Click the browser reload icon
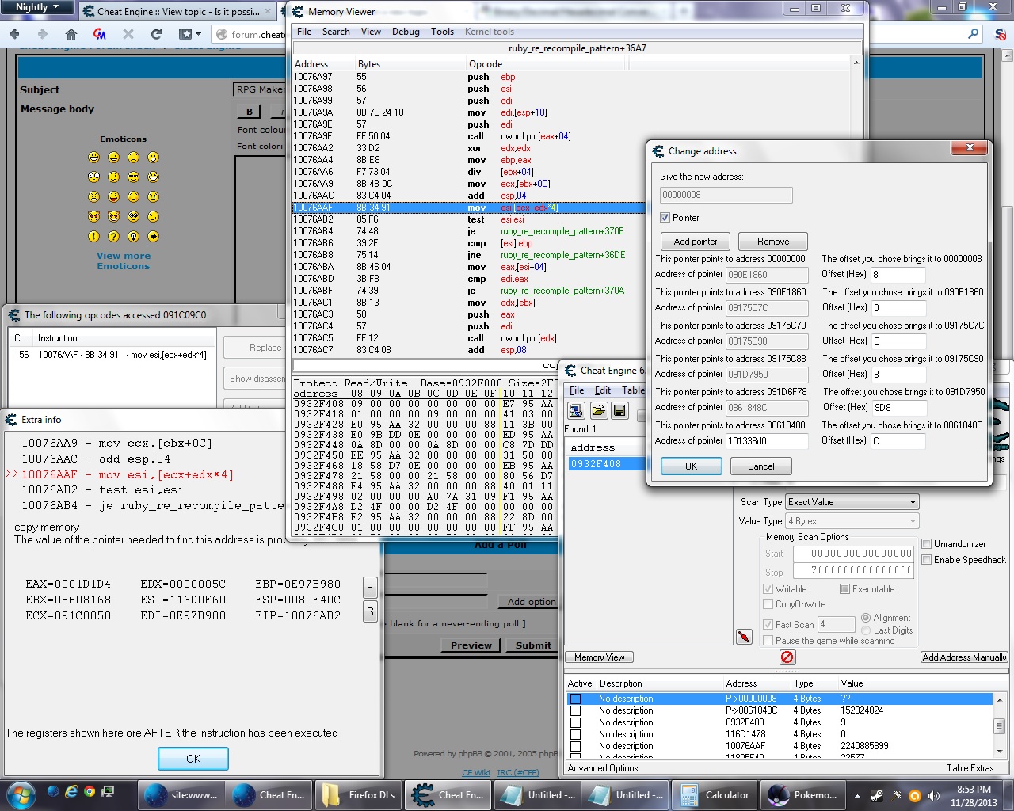 (156, 34)
